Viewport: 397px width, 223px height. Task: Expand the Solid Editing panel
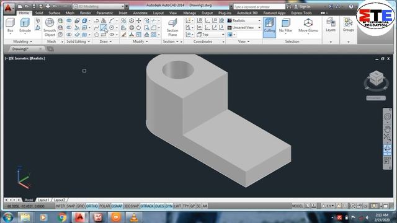tap(78, 42)
